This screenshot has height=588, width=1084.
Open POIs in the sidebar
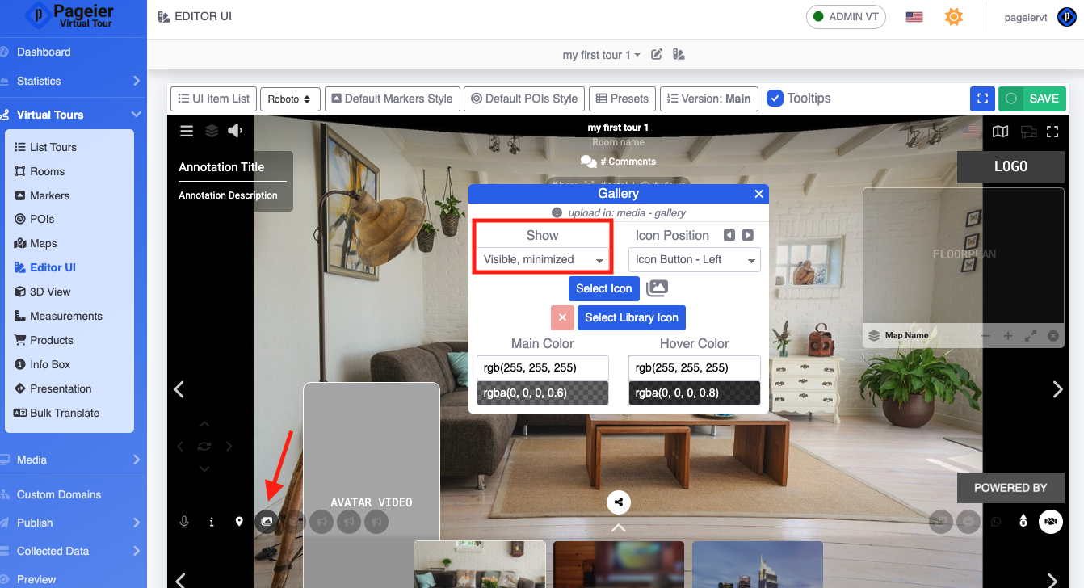[42, 219]
